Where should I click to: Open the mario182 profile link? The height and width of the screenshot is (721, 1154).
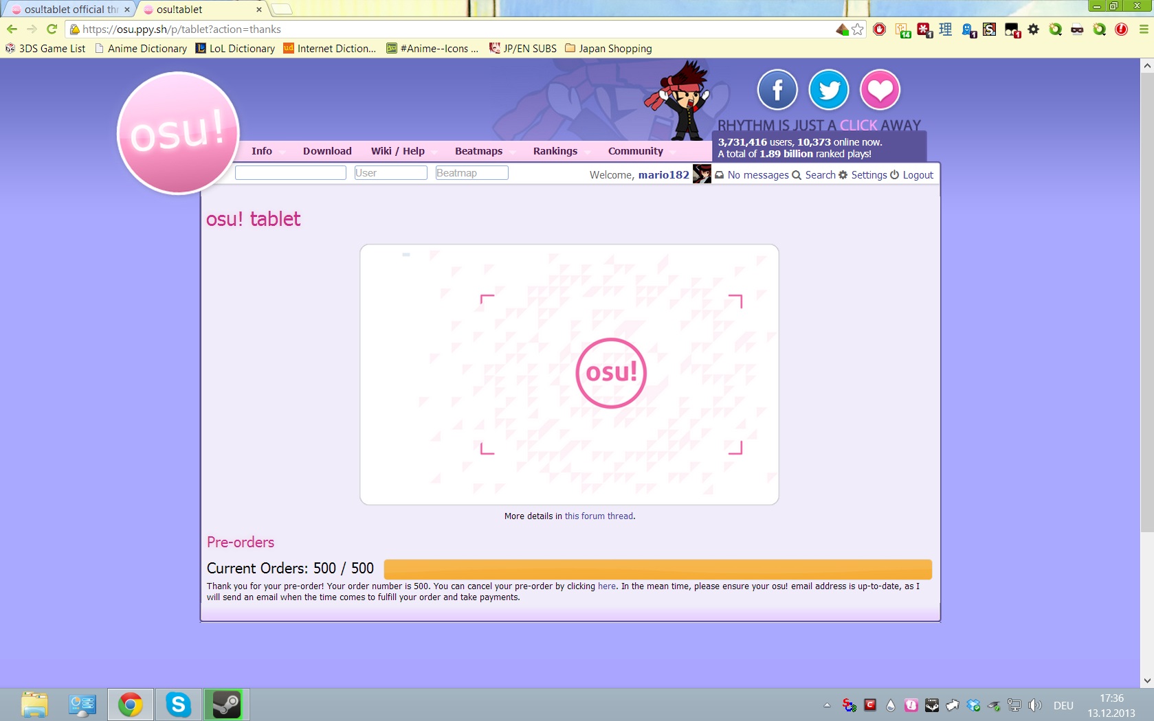point(663,175)
